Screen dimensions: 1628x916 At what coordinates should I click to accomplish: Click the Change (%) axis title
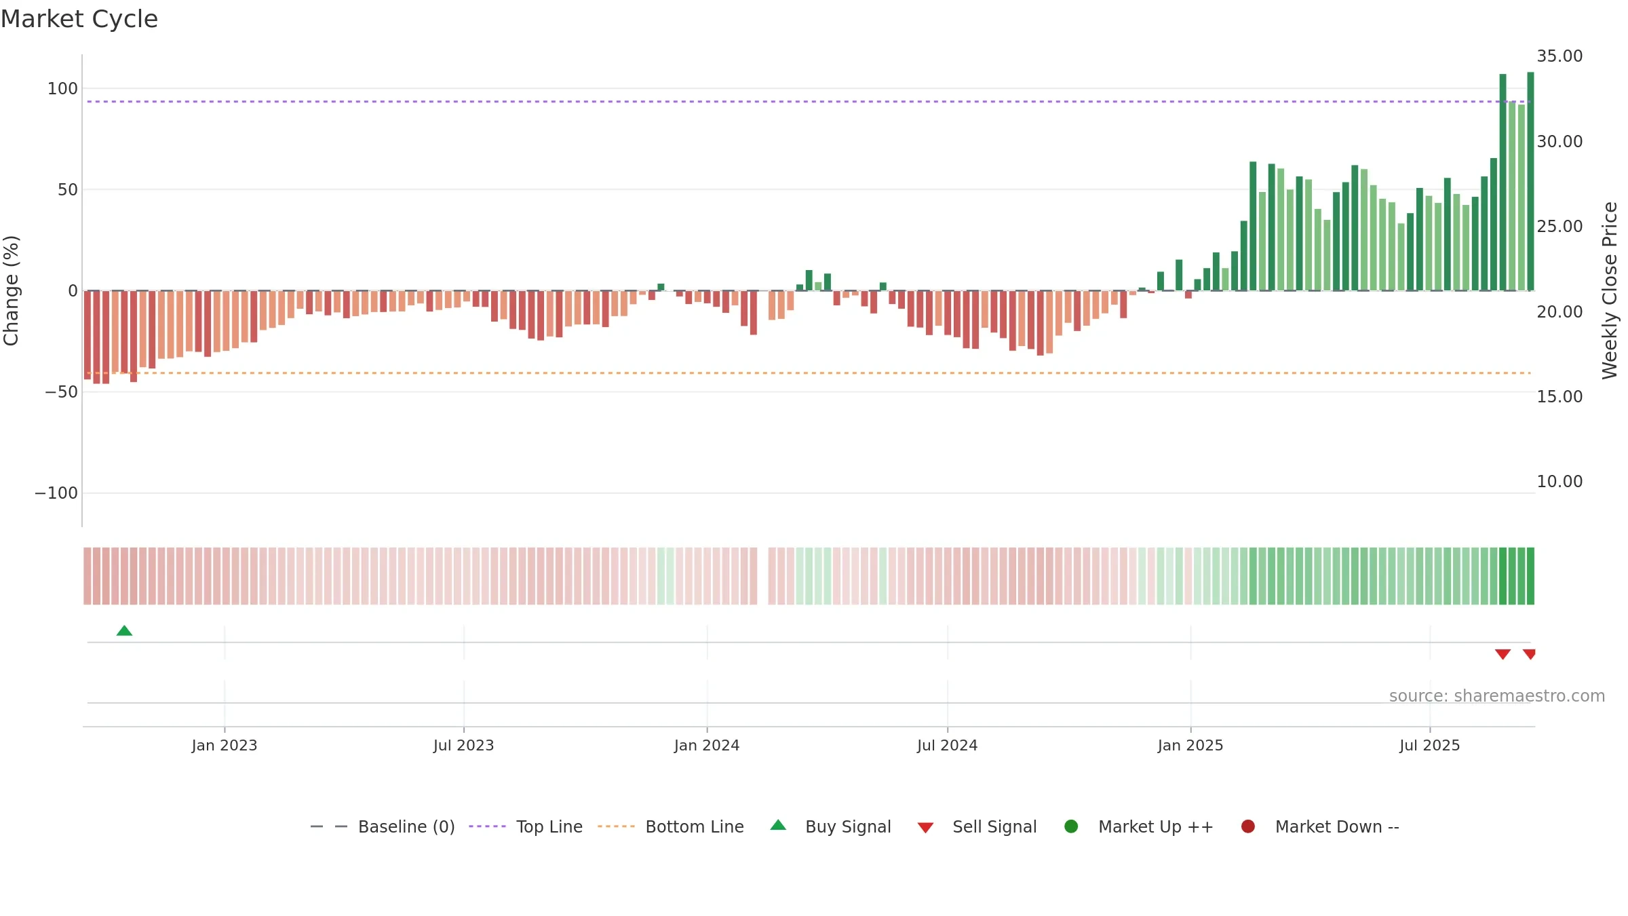point(12,290)
